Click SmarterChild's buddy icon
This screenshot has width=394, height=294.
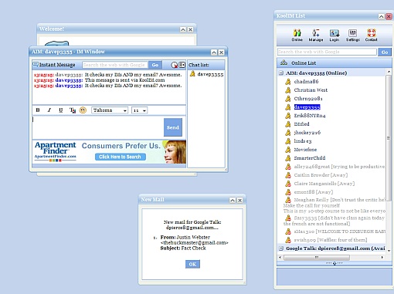click(288, 158)
